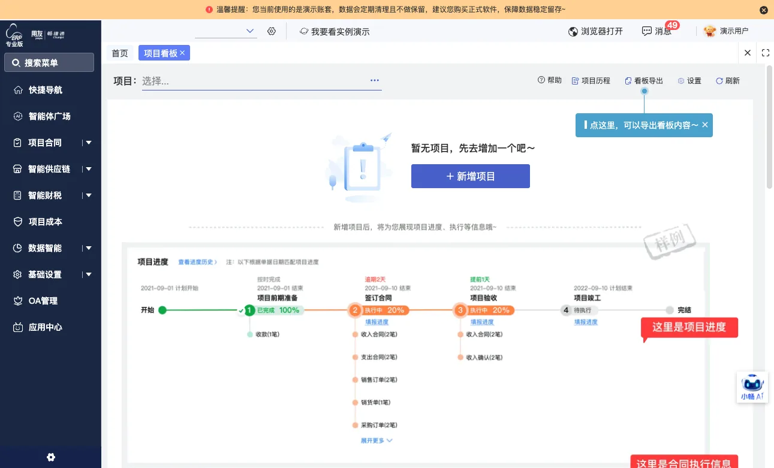Click the settings gear at sidebar bottom
Image resolution: width=774 pixels, height=468 pixels.
(51, 457)
